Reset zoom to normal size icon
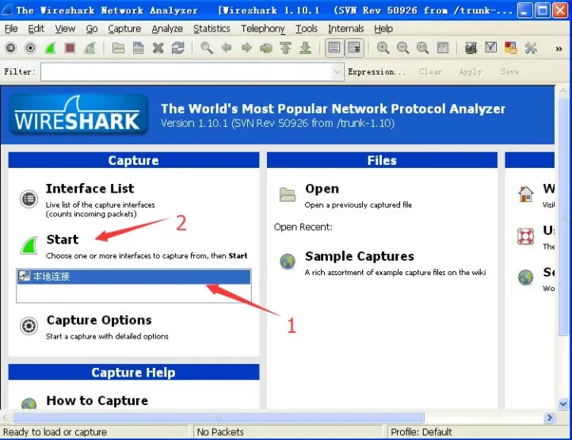The width and height of the screenshot is (572, 440). click(422, 48)
